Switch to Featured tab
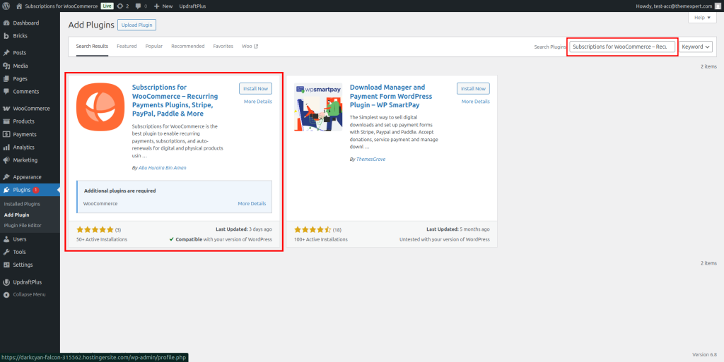 tap(127, 47)
